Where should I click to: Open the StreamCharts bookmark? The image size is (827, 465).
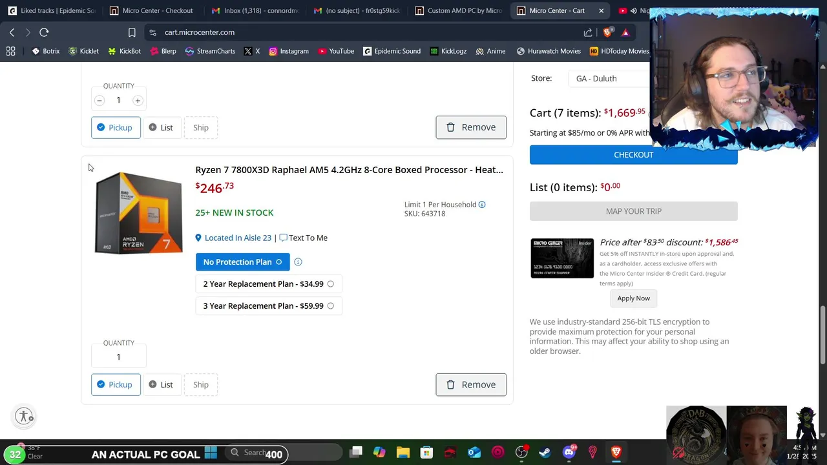[210, 51]
